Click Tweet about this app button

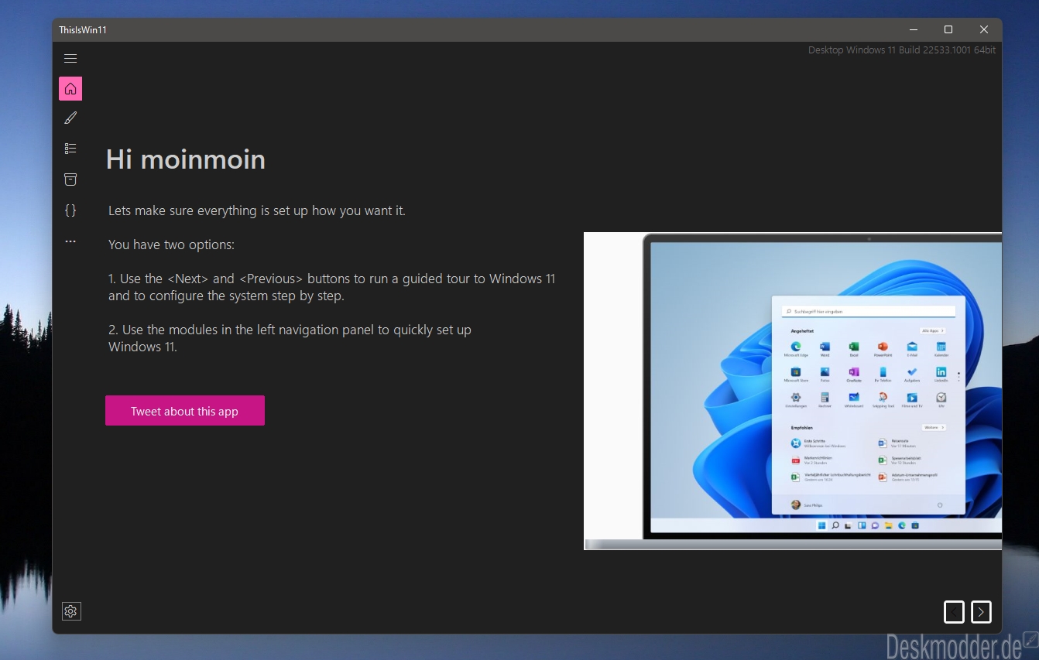185,411
